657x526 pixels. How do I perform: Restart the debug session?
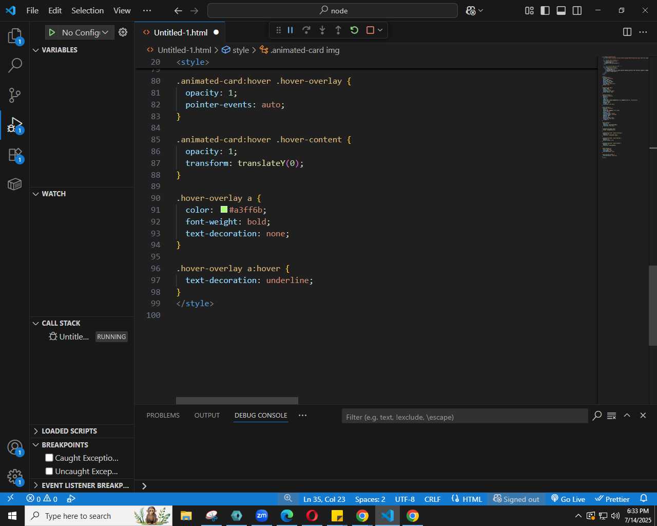point(354,30)
